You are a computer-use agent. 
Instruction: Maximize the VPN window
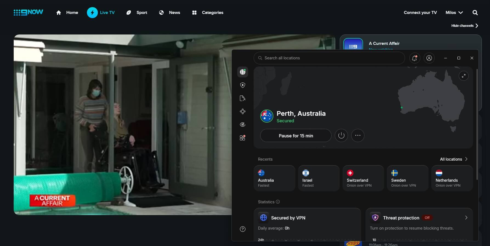459,58
